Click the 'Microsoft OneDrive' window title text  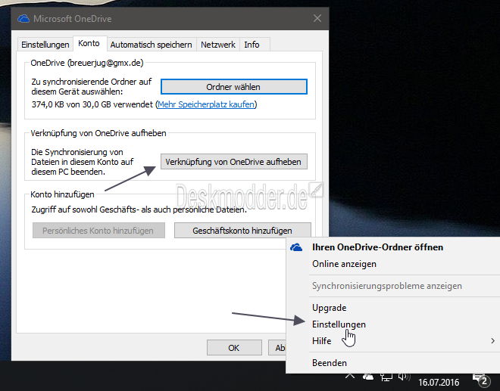(x=73, y=19)
